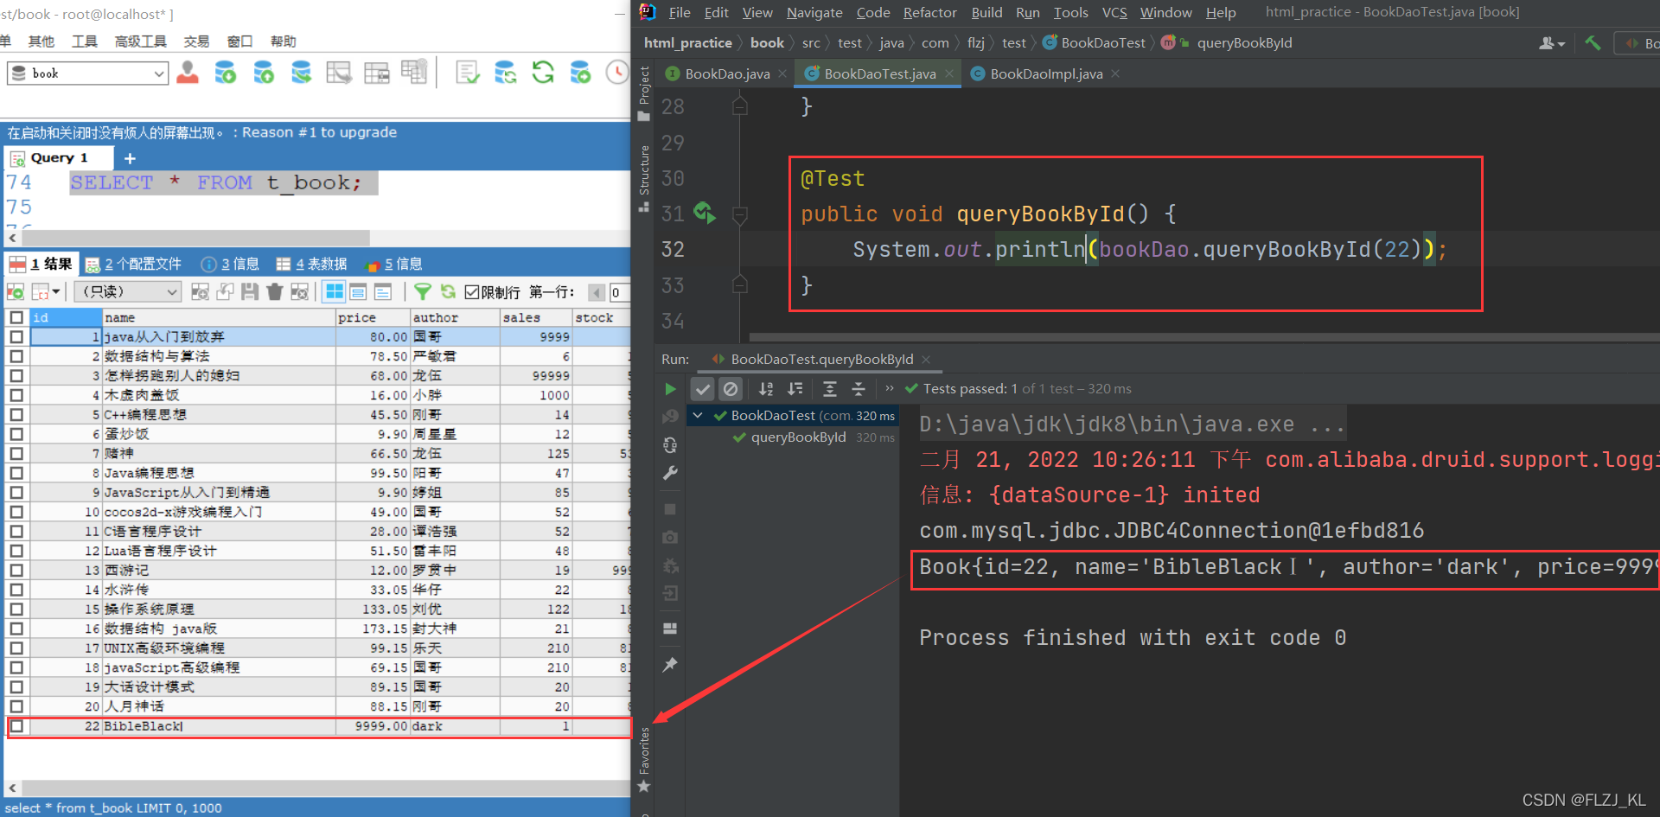Check the select-all checkbox in table header
The height and width of the screenshot is (817, 1660).
(16, 317)
